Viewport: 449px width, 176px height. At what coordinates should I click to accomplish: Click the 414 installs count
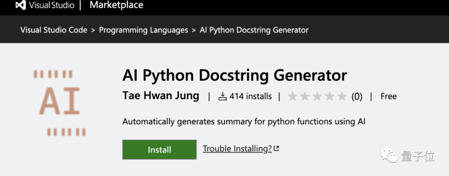(251, 96)
